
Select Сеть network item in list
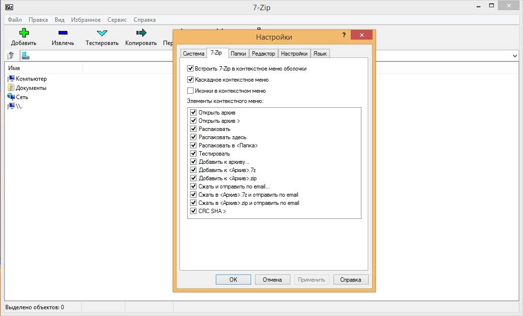coord(18,97)
